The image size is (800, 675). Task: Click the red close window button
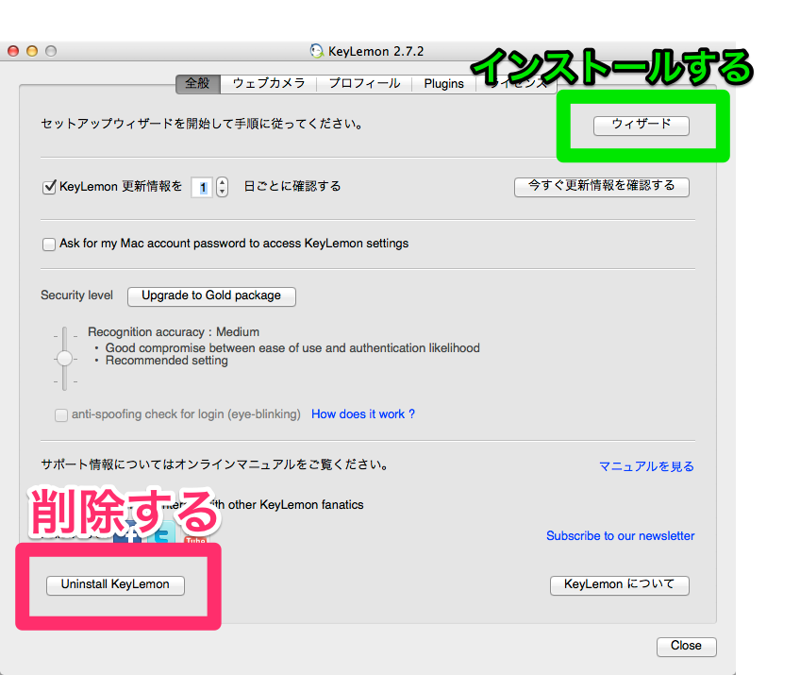(x=13, y=51)
